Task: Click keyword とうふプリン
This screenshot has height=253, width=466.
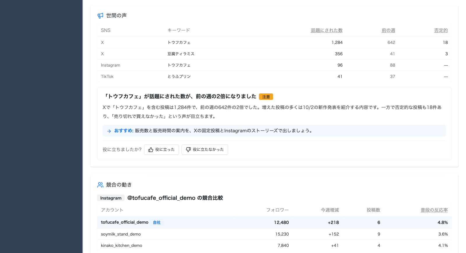Action: [179, 76]
